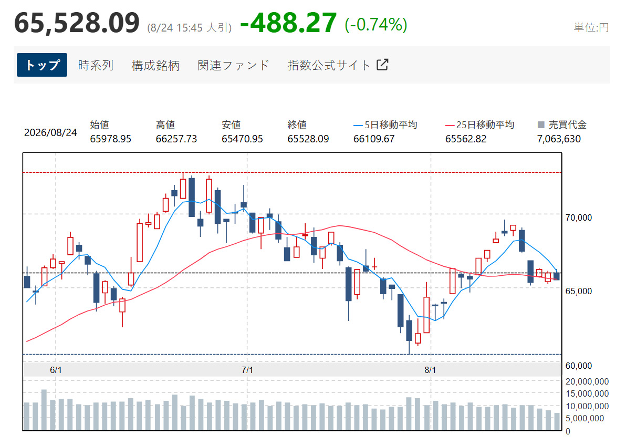Click the 20,000,000 volume axis label

[x=587, y=382]
